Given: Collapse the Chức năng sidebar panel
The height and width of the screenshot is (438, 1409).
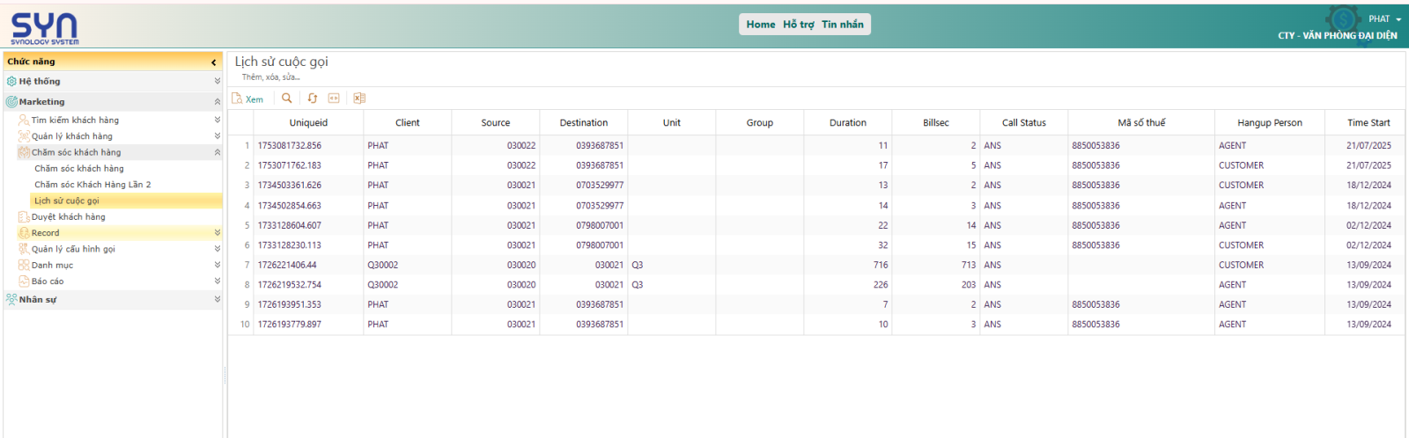Looking at the screenshot, I should (x=213, y=62).
